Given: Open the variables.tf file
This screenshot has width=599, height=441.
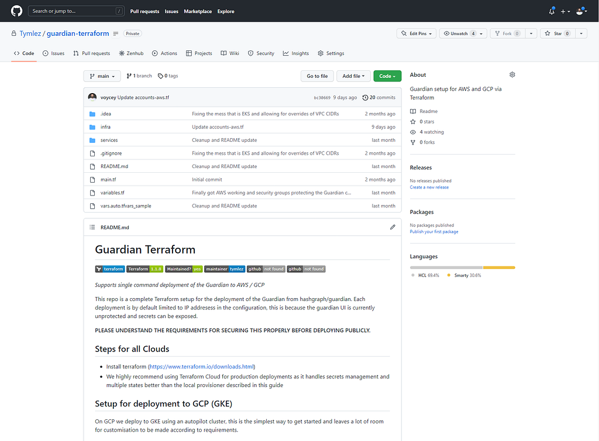Looking at the screenshot, I should coord(112,193).
